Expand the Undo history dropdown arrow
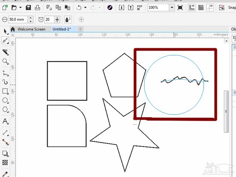This screenshot has width=236, height=177. 86,7
